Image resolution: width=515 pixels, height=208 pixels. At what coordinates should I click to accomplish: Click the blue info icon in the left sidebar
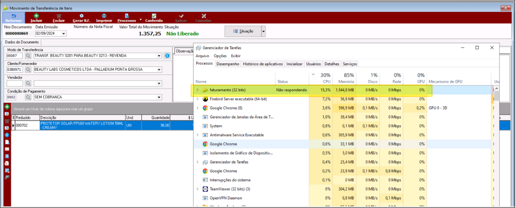(x=7, y=135)
